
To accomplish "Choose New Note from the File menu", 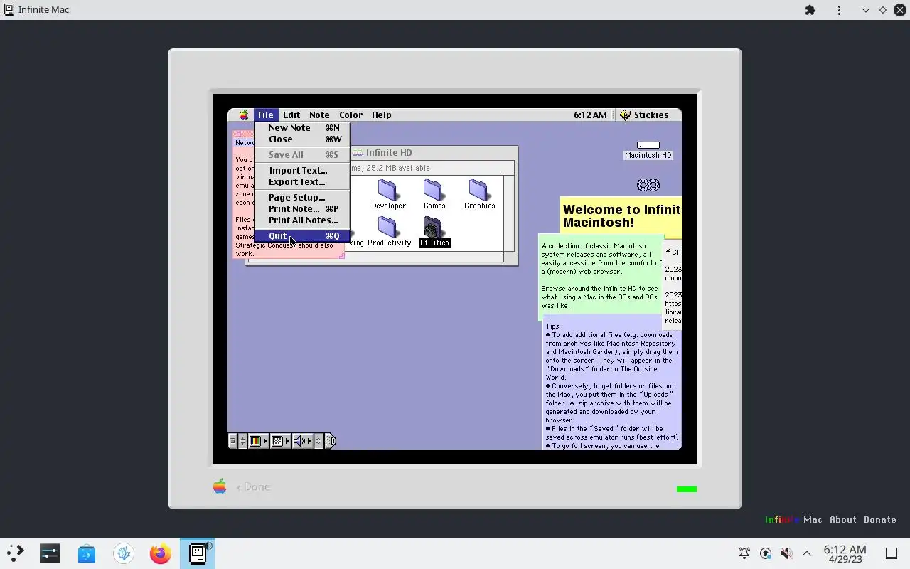I will coord(302,128).
